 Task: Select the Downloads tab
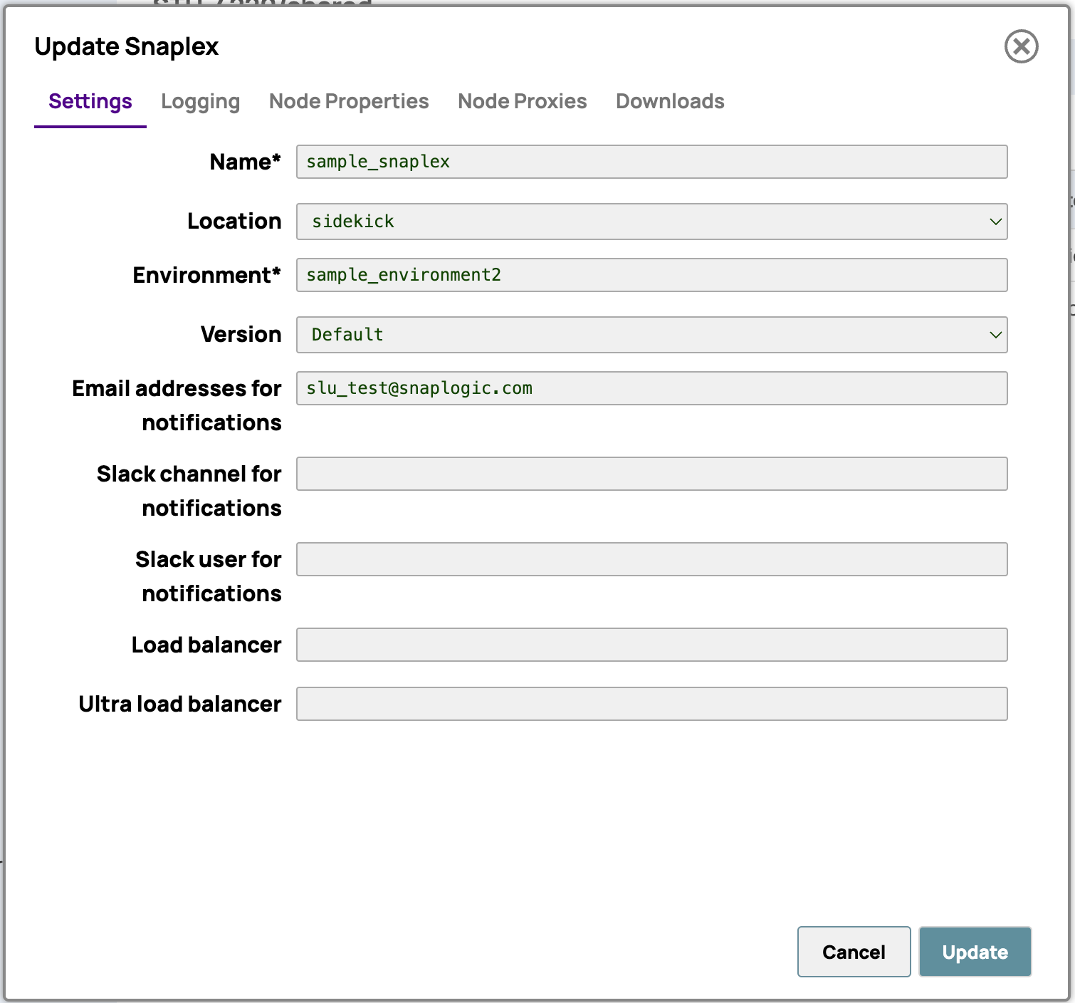669,102
